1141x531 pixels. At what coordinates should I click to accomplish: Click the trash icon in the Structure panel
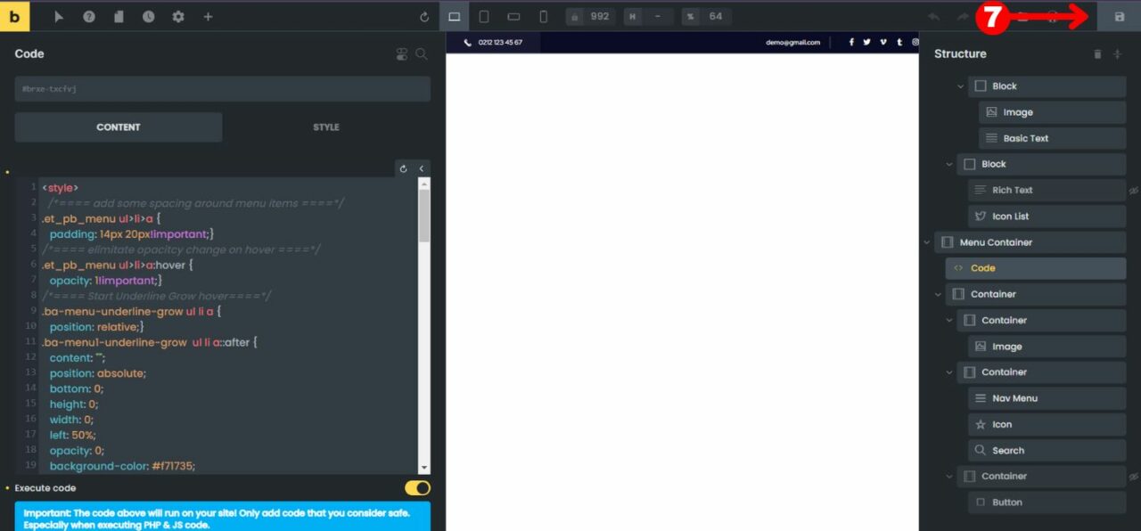point(1097,53)
